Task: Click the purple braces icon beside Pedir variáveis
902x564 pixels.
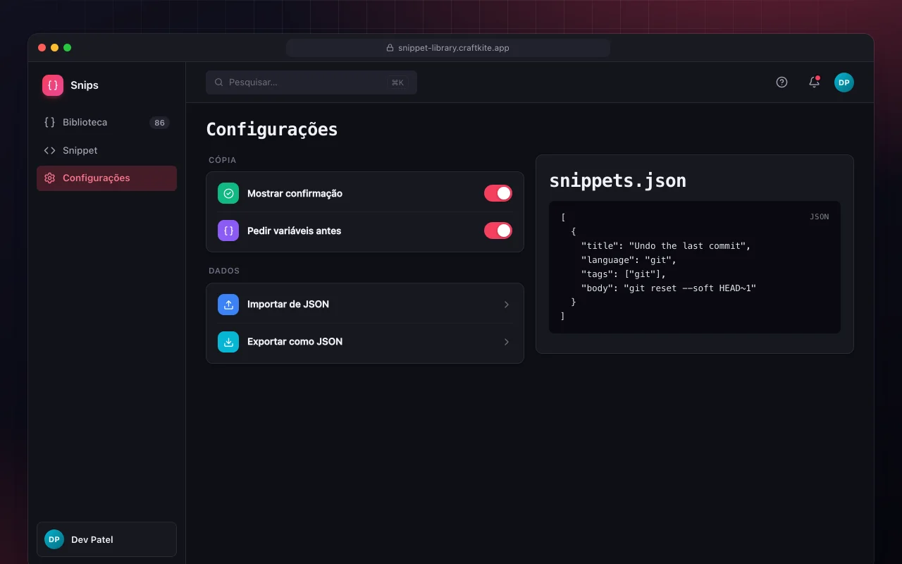Action: [x=228, y=231]
